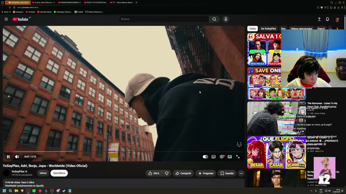Image resolution: width=346 pixels, height=194 pixels.
Task: Mute the video volume
Action: point(17,157)
